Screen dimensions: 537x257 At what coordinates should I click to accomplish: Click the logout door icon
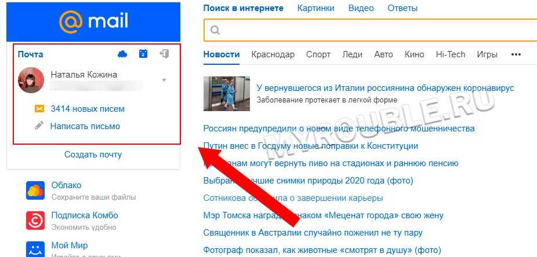pyautogui.click(x=164, y=54)
